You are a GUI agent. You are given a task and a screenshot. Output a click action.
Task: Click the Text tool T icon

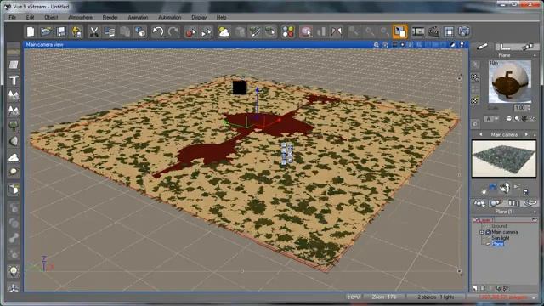coord(14,80)
